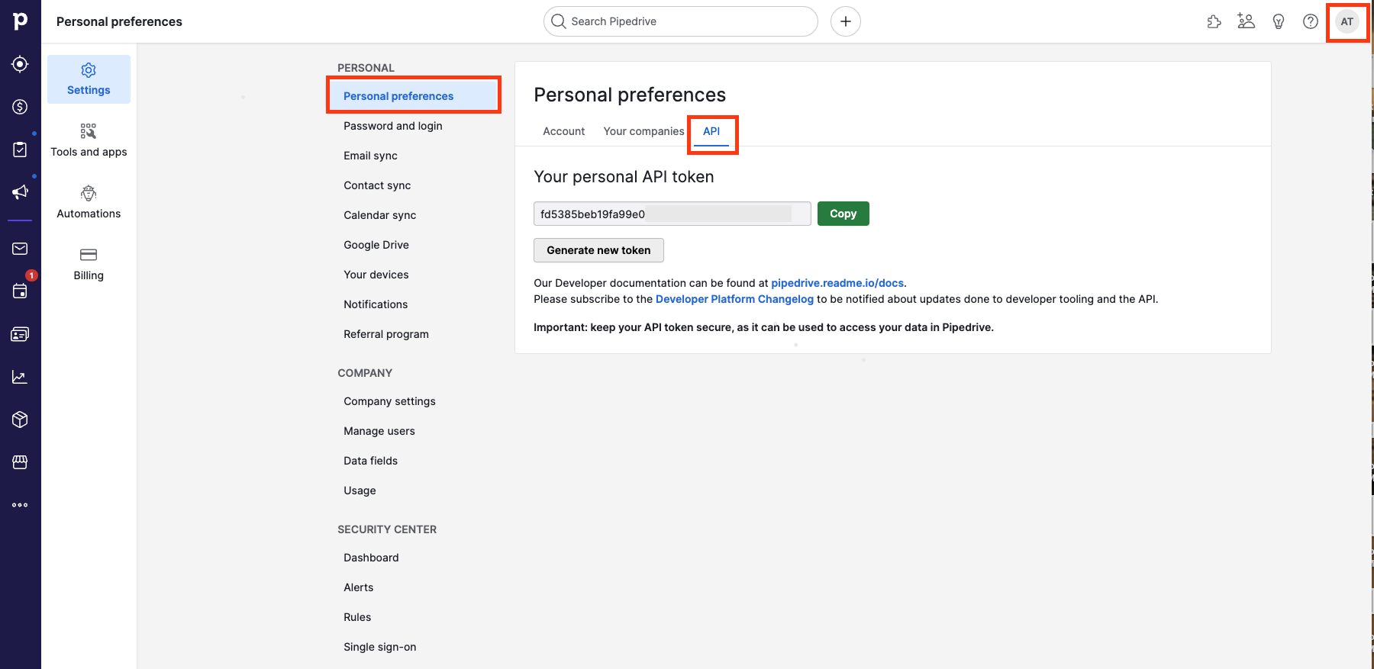The image size is (1374, 669).
Task: Select Settings gear in secondary sidebar
Action: pos(89,79)
